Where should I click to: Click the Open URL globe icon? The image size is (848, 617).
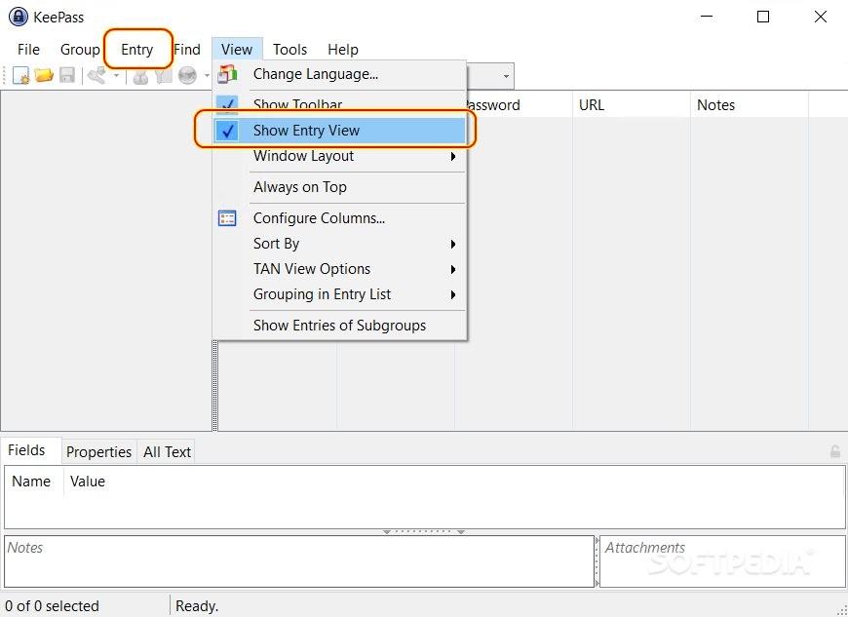188,76
